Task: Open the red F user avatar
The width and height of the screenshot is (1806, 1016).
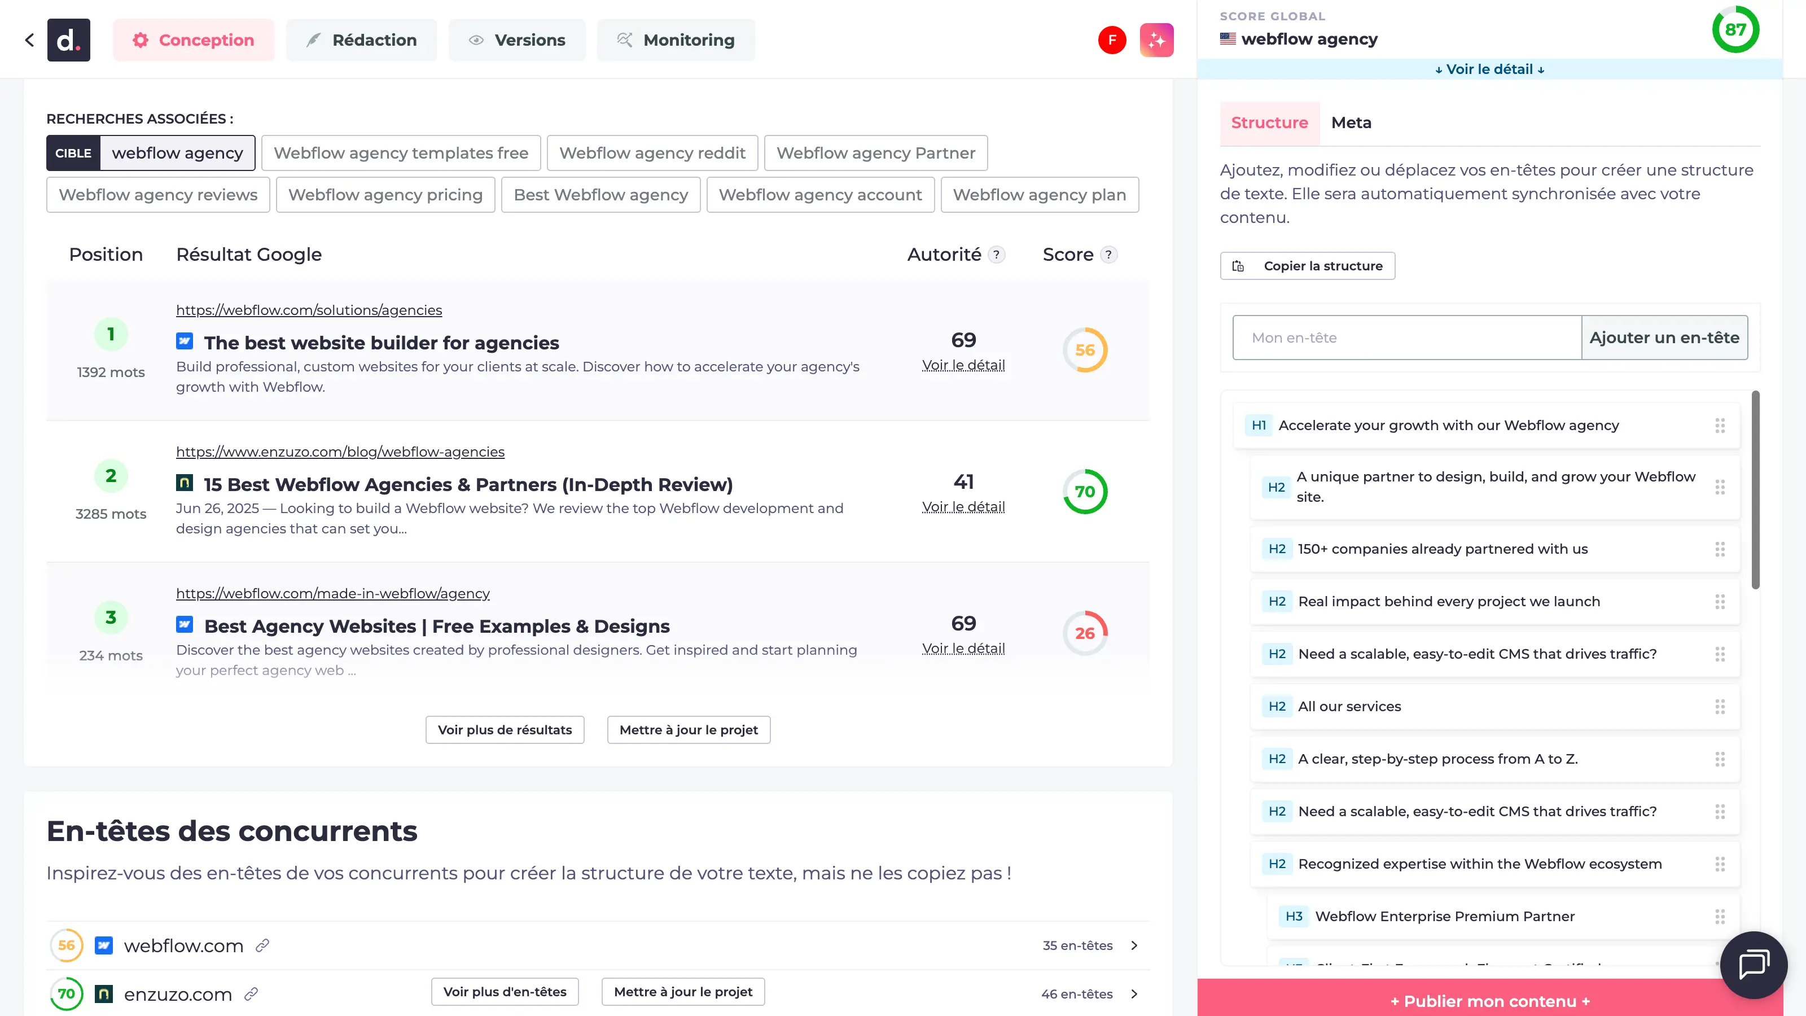Action: point(1112,40)
